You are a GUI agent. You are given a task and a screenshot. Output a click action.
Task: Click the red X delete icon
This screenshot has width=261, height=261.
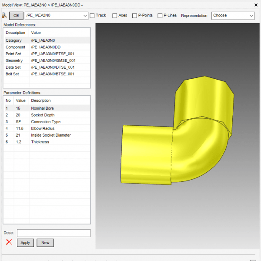click(9, 242)
